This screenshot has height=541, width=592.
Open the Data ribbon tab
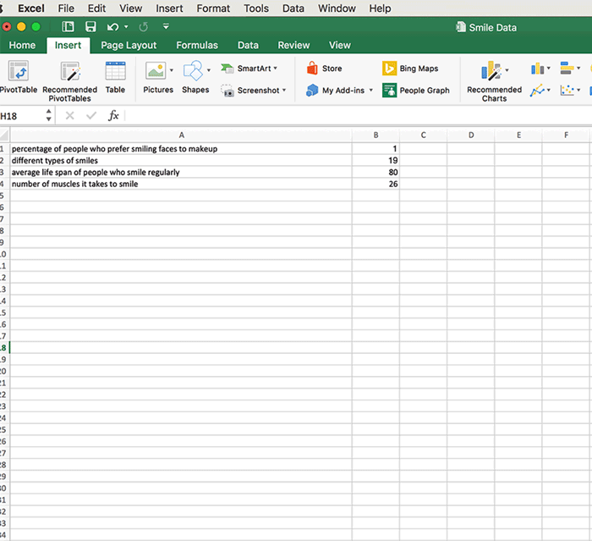pyautogui.click(x=248, y=46)
